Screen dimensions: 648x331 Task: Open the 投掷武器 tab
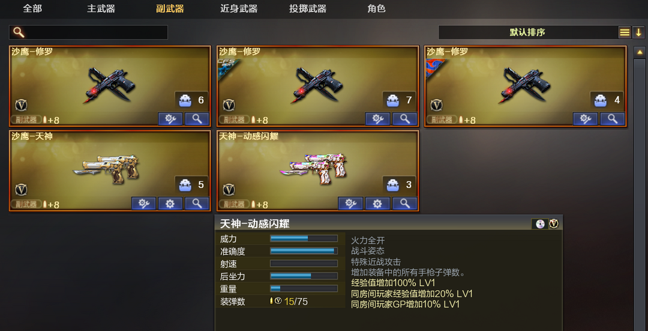click(x=308, y=8)
